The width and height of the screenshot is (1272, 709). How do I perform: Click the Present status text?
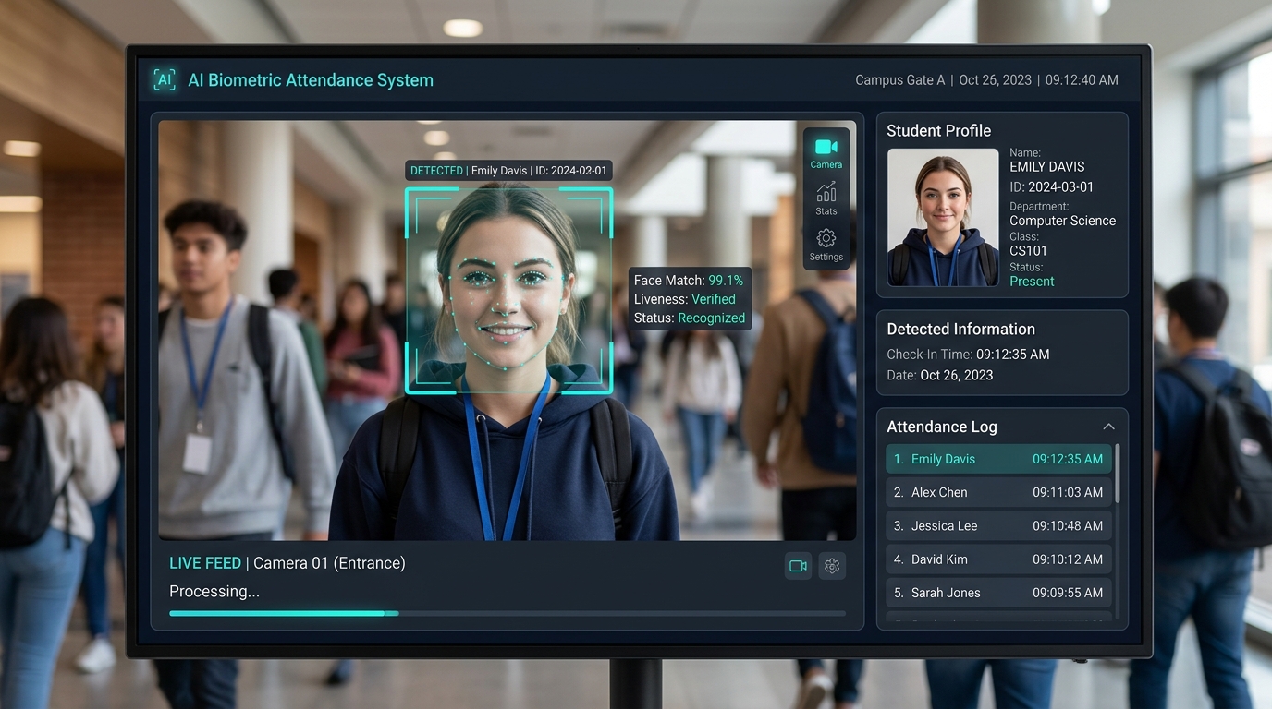(x=1032, y=282)
